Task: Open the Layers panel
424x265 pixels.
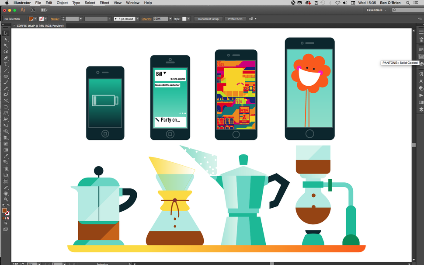Action: (421, 110)
